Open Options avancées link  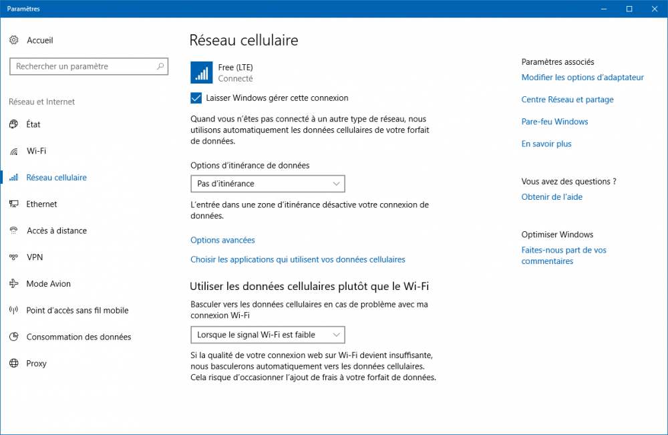(222, 240)
